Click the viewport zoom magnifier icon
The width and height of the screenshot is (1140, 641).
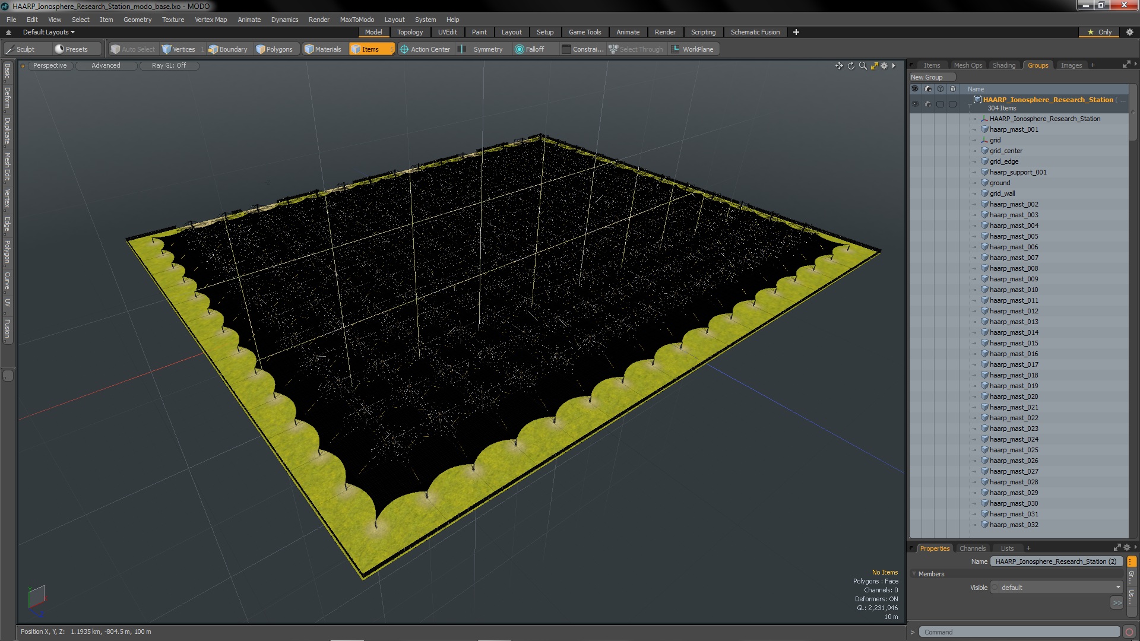pyautogui.click(x=863, y=66)
